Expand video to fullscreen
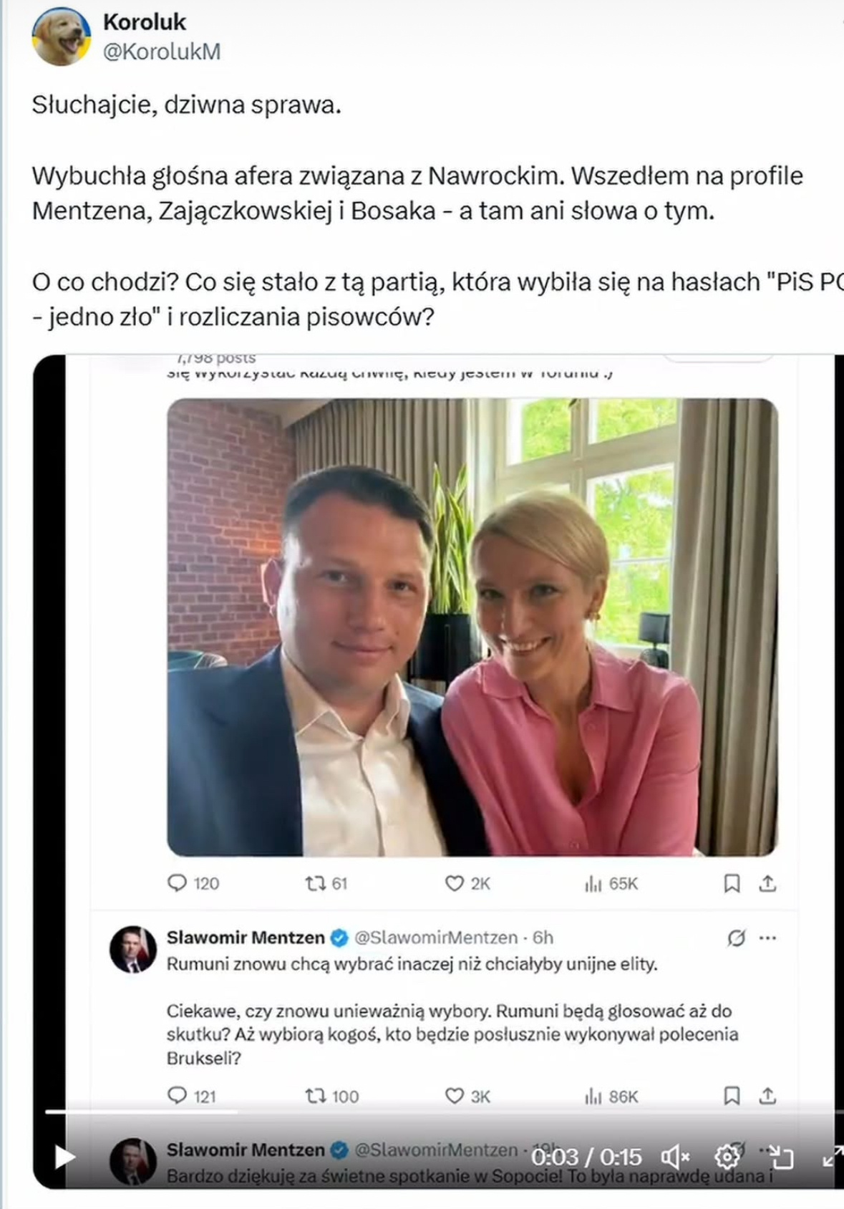The width and height of the screenshot is (844, 1209). [x=832, y=1156]
